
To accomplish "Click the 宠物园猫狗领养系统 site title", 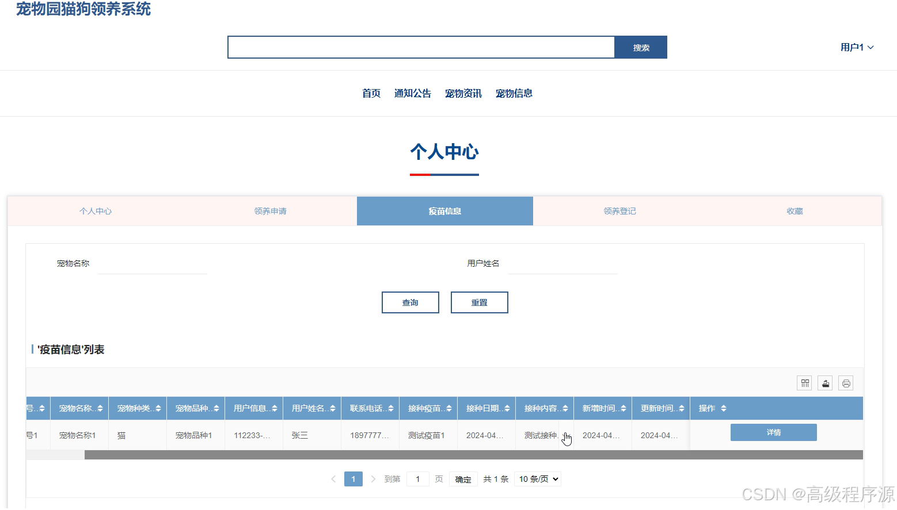I will coord(83,9).
